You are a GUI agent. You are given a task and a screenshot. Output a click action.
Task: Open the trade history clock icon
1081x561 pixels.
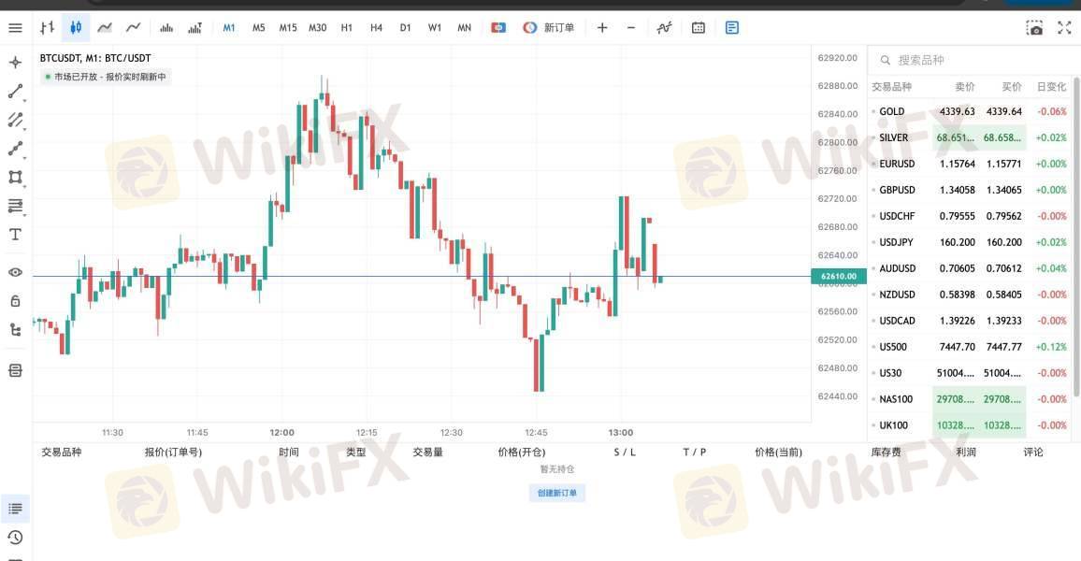tap(15, 538)
